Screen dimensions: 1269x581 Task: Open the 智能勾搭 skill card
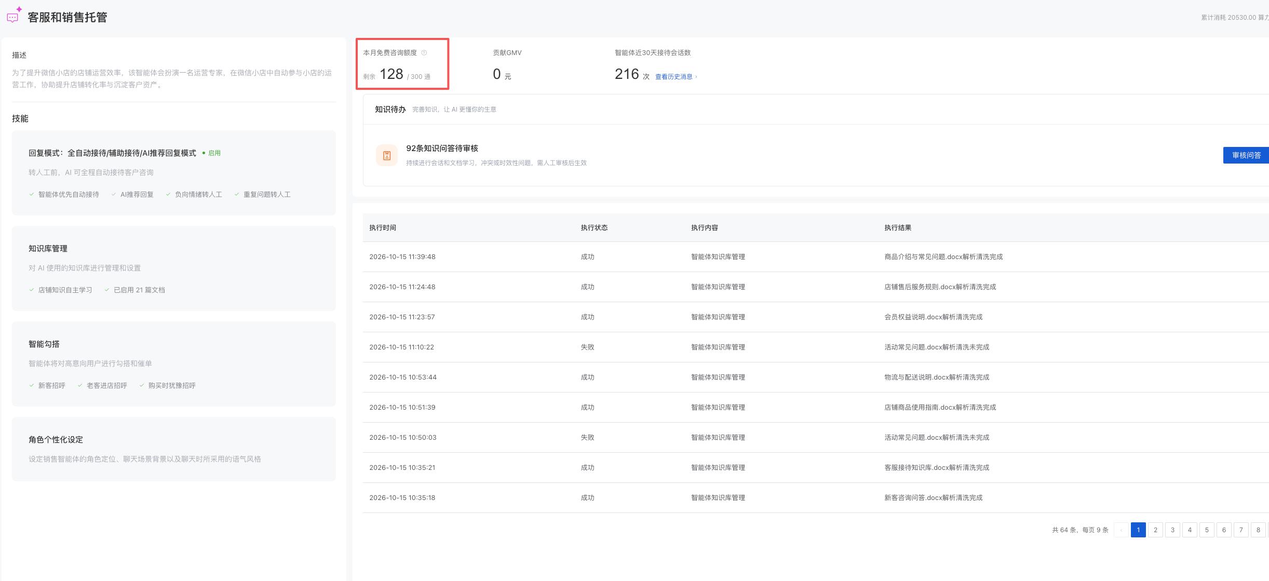click(x=173, y=363)
